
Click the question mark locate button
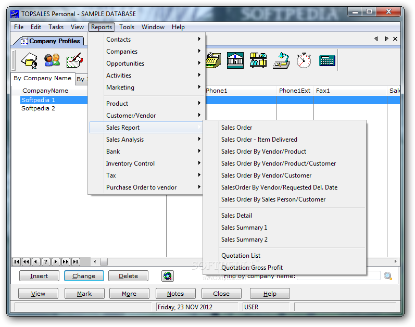pyautogui.click(x=46, y=262)
